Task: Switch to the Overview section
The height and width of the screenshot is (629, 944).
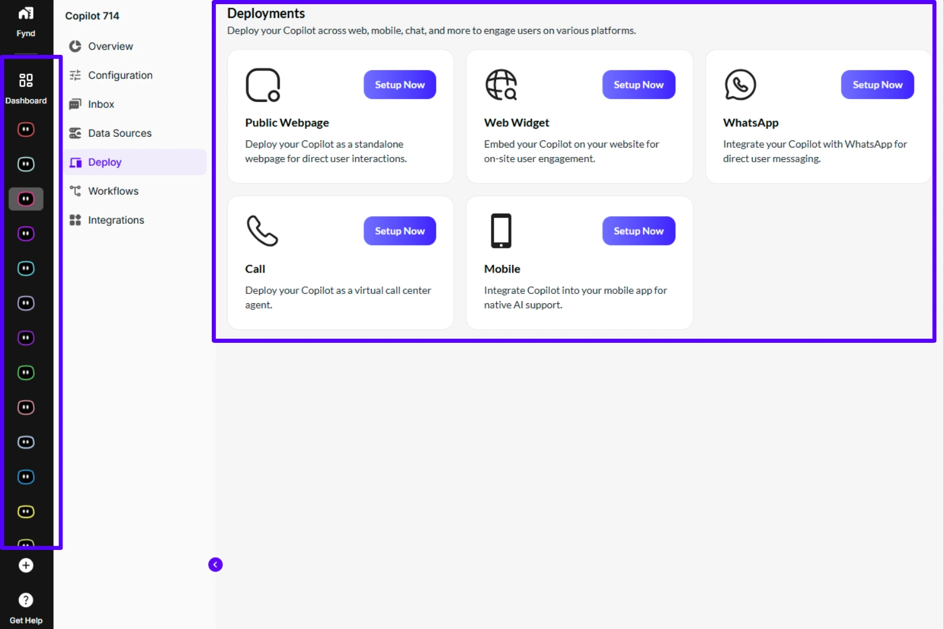Action: (x=110, y=46)
